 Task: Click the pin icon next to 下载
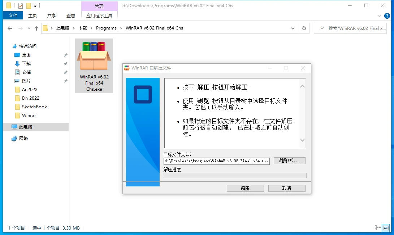pyautogui.click(x=66, y=64)
